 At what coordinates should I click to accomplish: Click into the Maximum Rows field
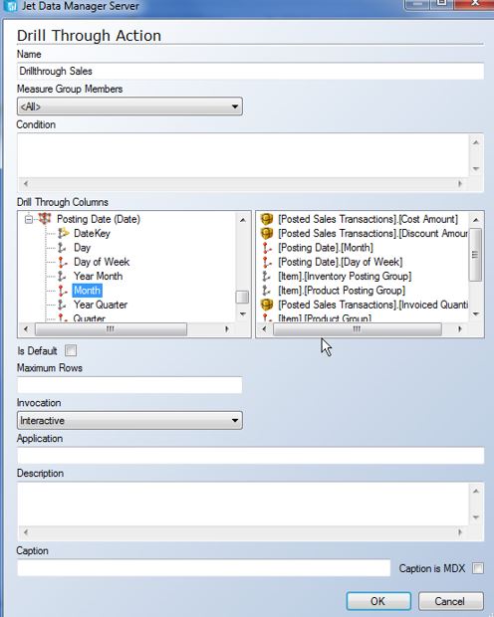(x=129, y=385)
